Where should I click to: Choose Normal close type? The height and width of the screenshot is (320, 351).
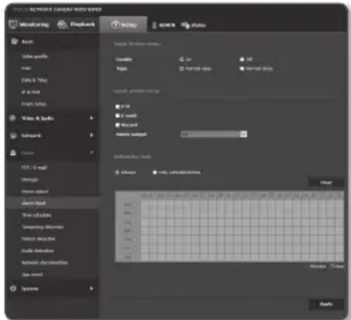point(242,69)
